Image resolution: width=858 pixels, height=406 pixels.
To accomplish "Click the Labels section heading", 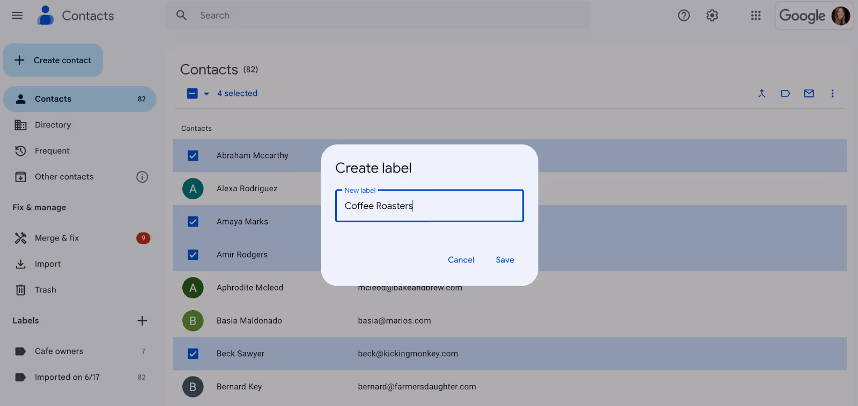I will [26, 321].
